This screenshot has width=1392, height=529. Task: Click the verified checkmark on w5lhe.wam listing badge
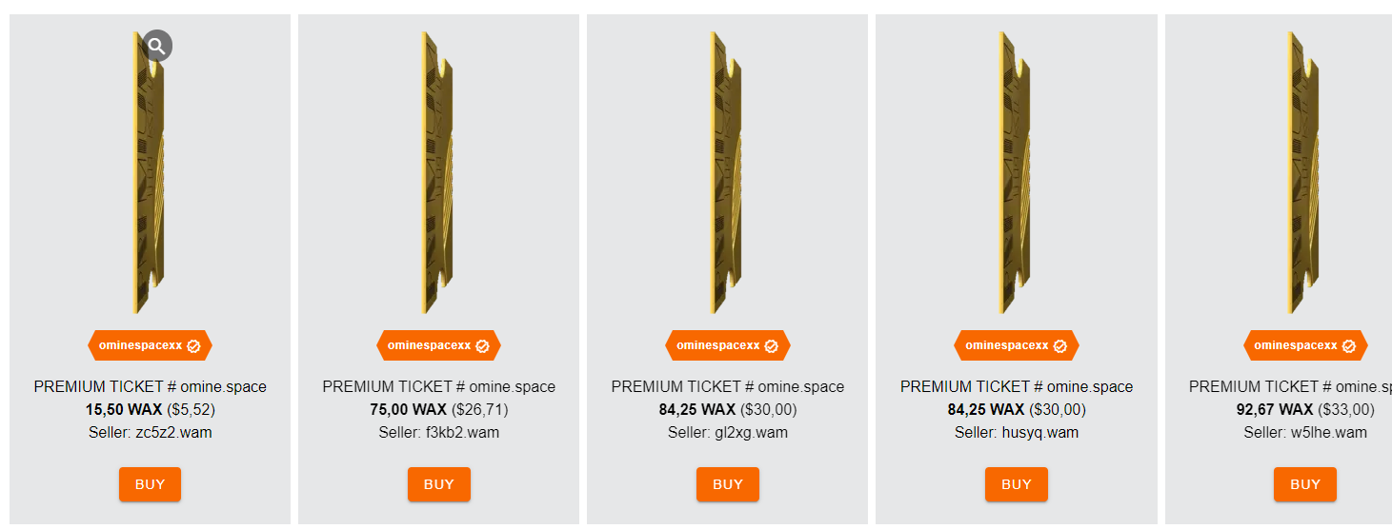[x=1348, y=346]
